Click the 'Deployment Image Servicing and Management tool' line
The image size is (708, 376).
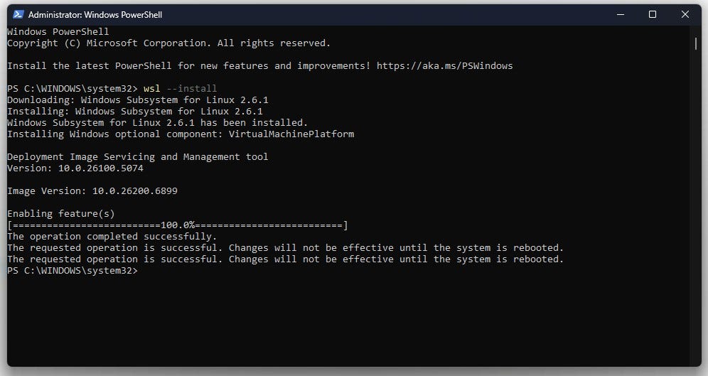(x=138, y=157)
